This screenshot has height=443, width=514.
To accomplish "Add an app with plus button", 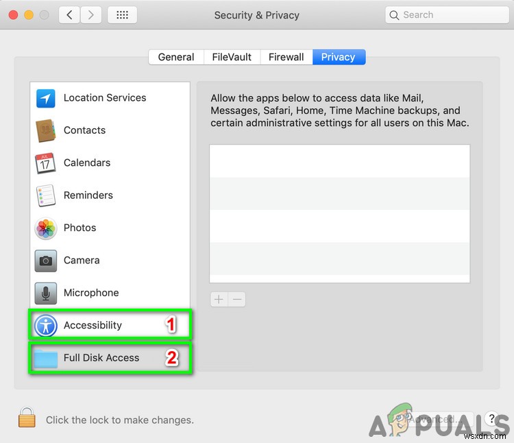I will 219,299.
